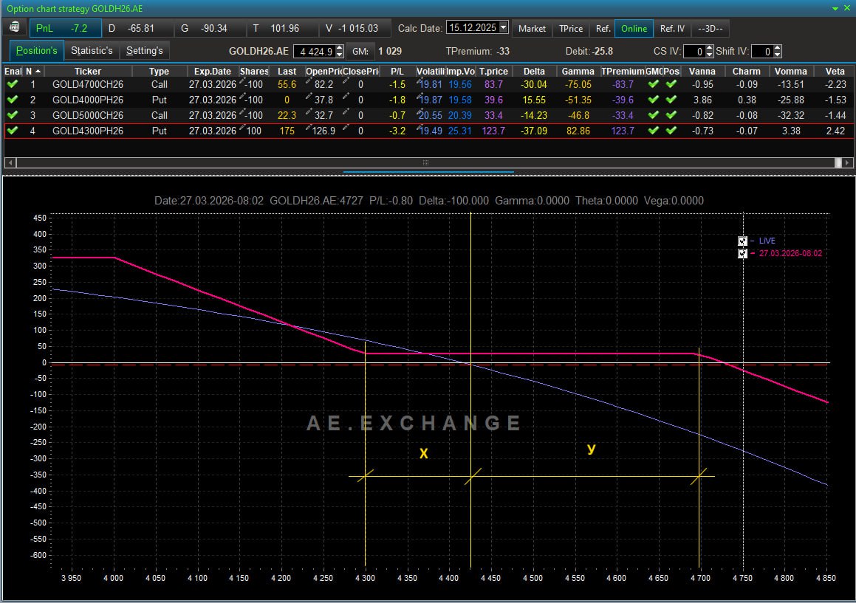Click the GOLDH26.AE price stepper arrows
Image resolution: width=856 pixels, height=603 pixels.
click(x=339, y=51)
